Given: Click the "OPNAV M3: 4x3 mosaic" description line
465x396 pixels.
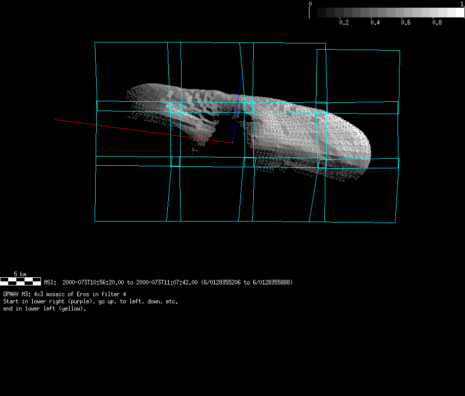Looking at the screenshot, I should 64,294.
